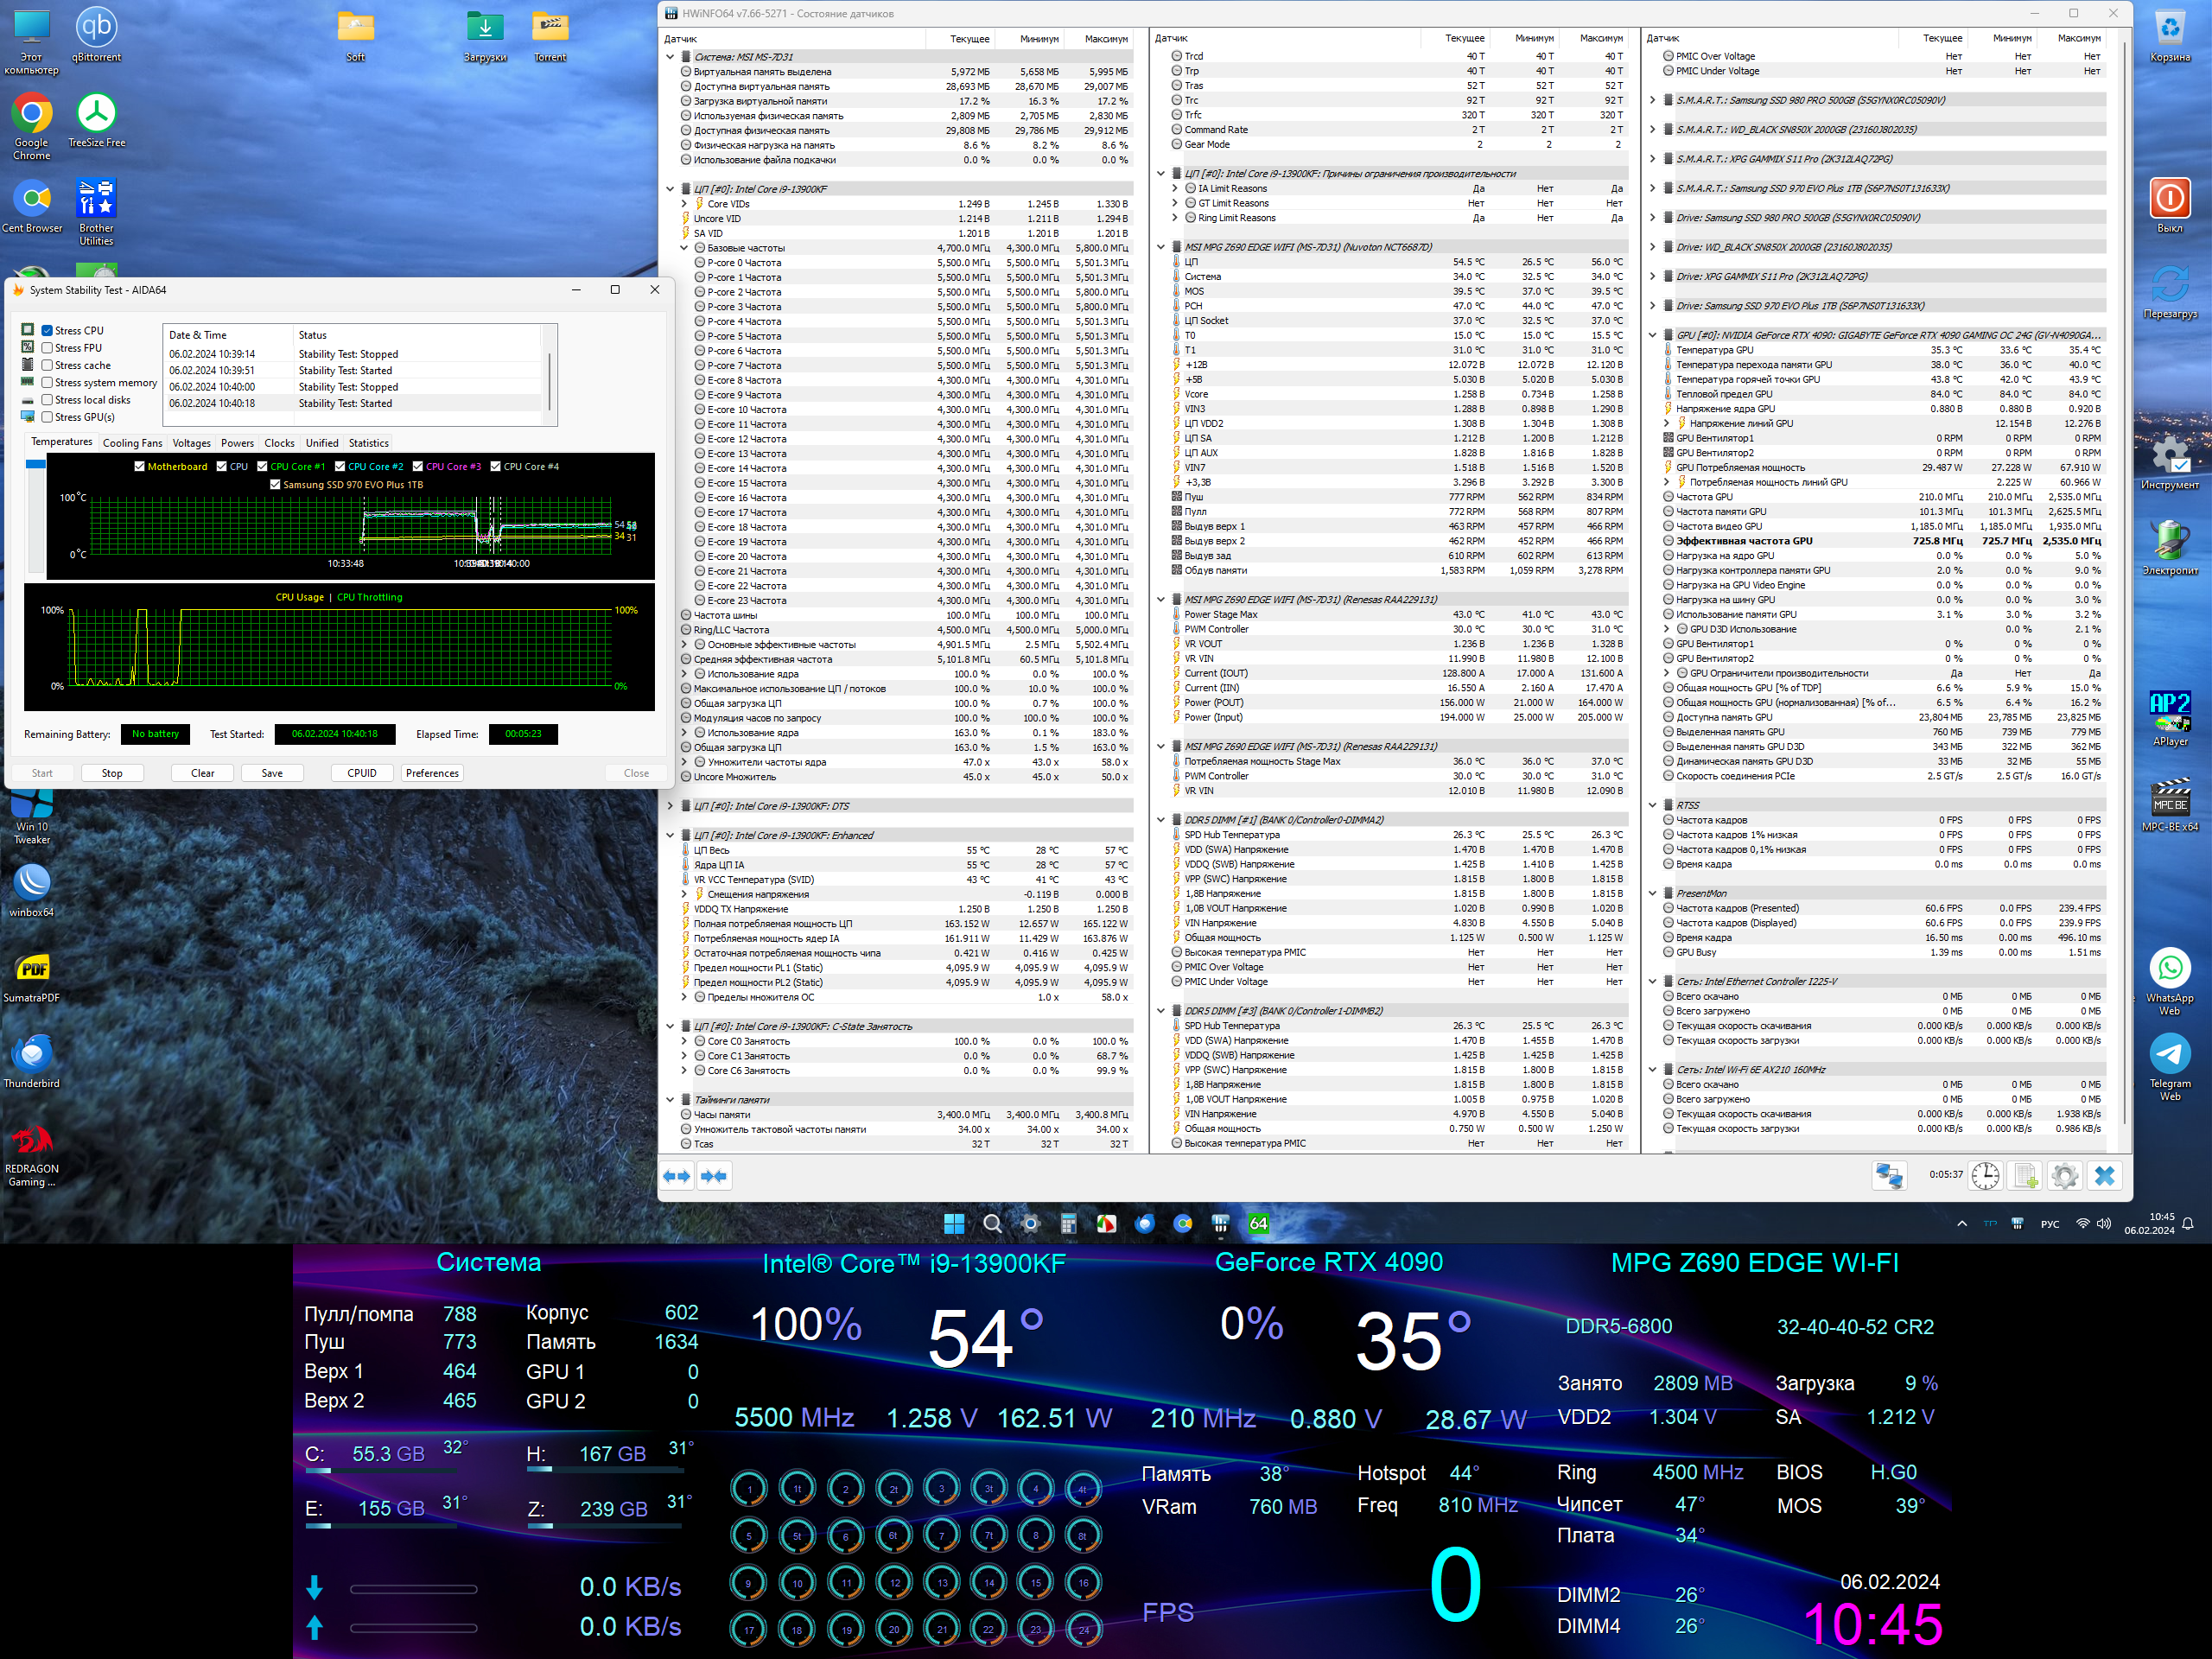Screen dimensions: 2212x1659
Task: Start HWiNFO sensor logging to file
Action: [x=2025, y=1176]
